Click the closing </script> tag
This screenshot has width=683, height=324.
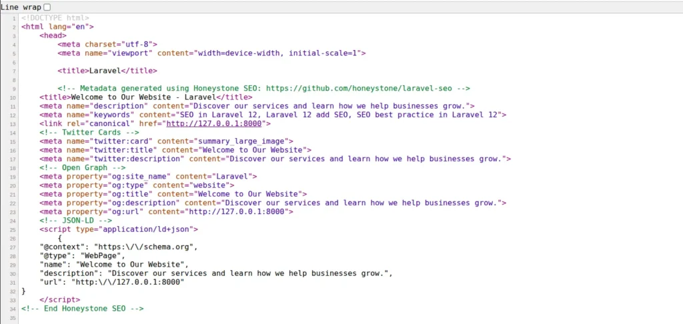pos(59,299)
